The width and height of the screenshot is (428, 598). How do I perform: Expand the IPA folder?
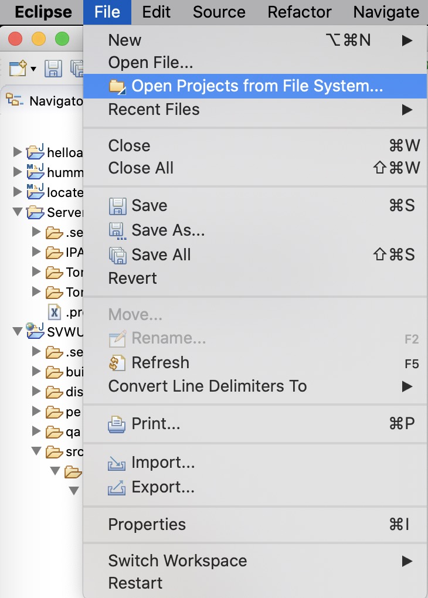click(36, 252)
